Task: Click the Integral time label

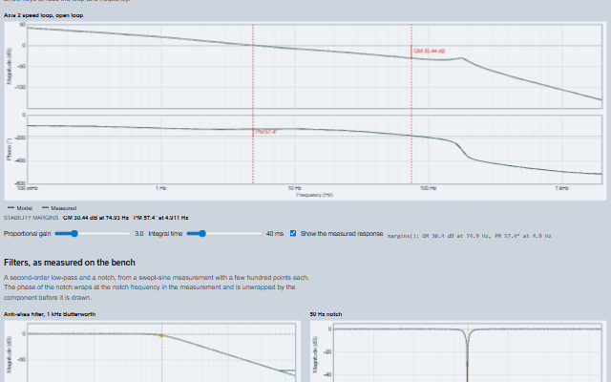Action: pos(165,233)
